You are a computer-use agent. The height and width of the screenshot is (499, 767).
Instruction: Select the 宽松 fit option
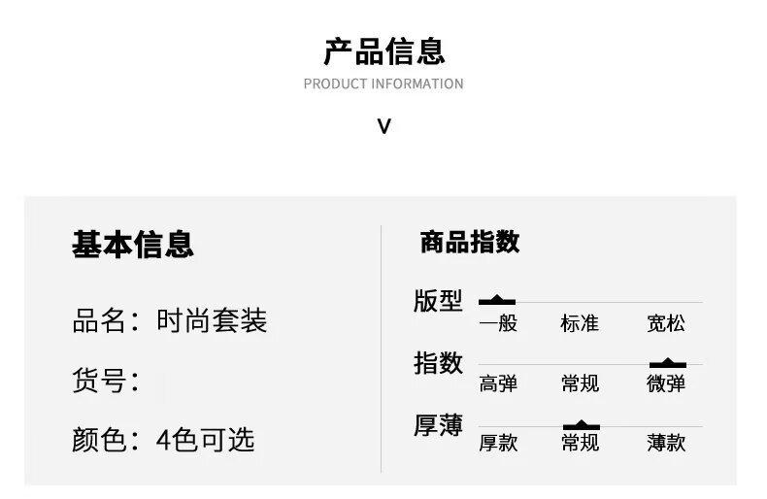click(666, 323)
